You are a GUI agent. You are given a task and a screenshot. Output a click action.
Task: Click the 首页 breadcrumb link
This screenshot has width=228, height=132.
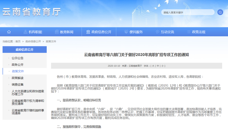tap(18, 41)
